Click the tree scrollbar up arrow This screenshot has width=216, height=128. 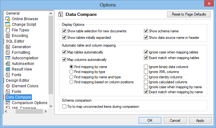pyautogui.click(x=51, y=13)
